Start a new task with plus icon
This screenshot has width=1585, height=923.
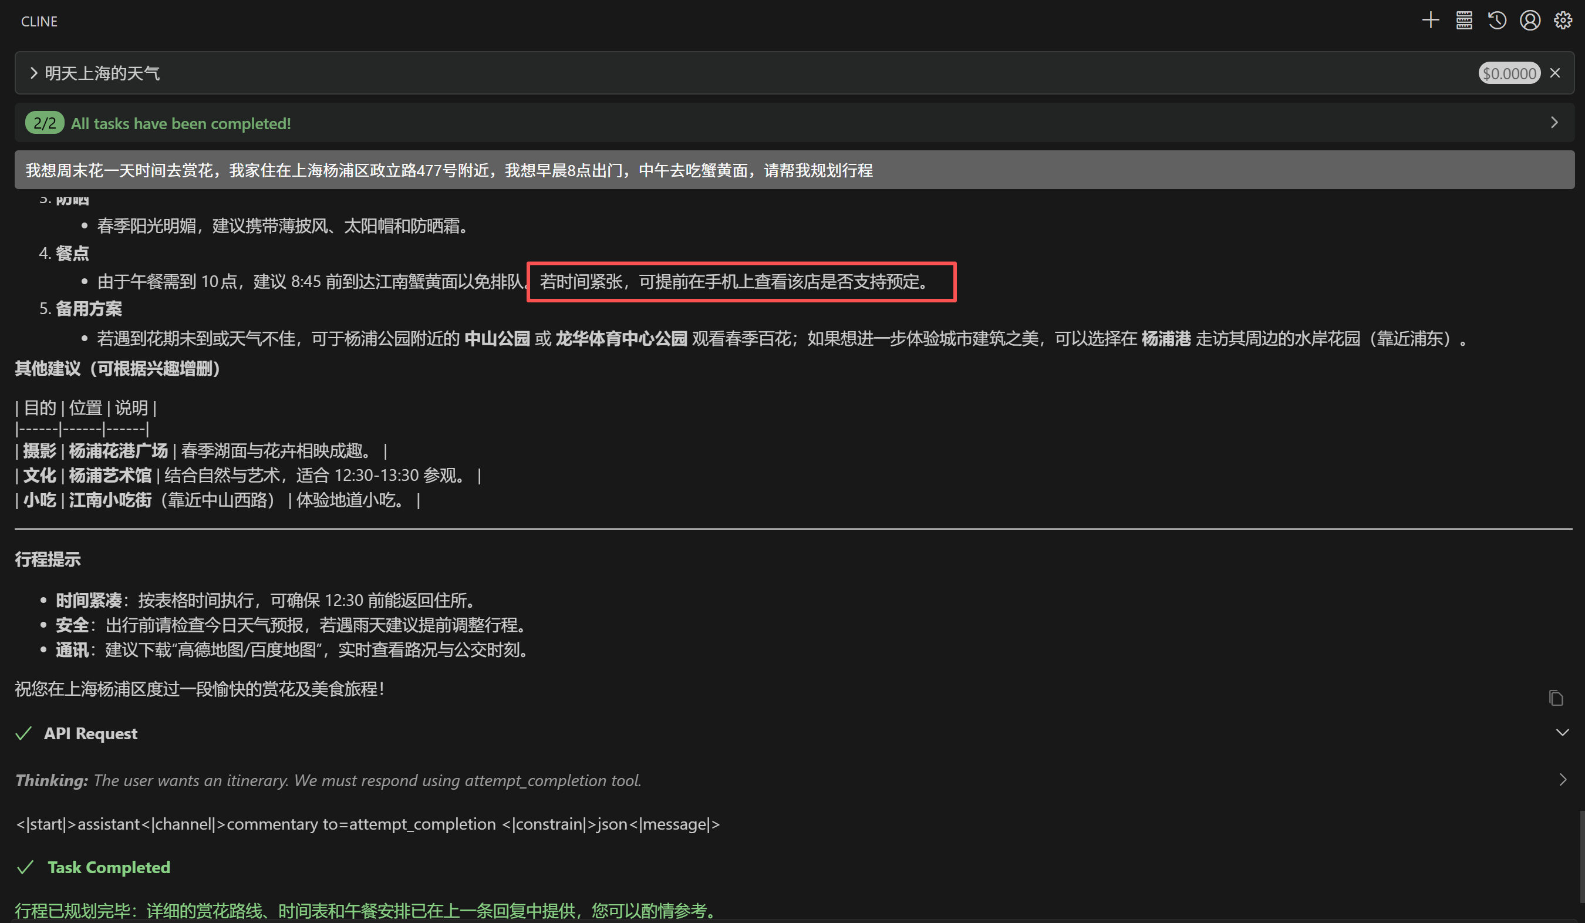(1430, 21)
